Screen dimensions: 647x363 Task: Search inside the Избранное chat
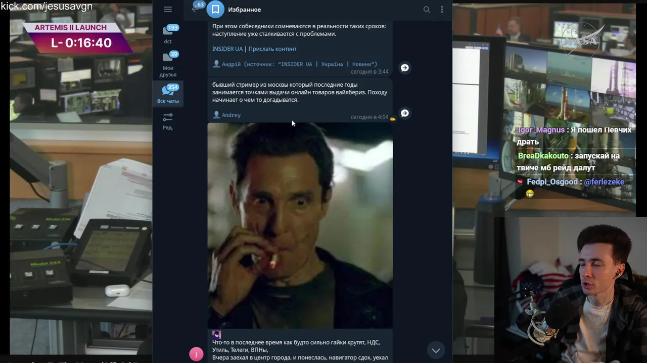427,9
